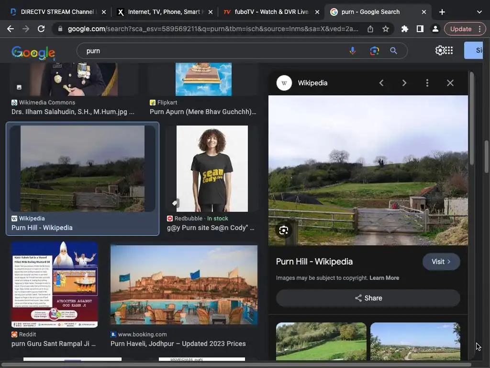The image size is (490, 368).
Task: Click Purn Haveli, Jodhpur result caption
Action: (178, 344)
